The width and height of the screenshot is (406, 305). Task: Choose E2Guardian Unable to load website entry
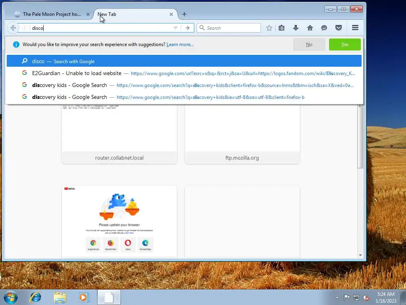(184, 73)
